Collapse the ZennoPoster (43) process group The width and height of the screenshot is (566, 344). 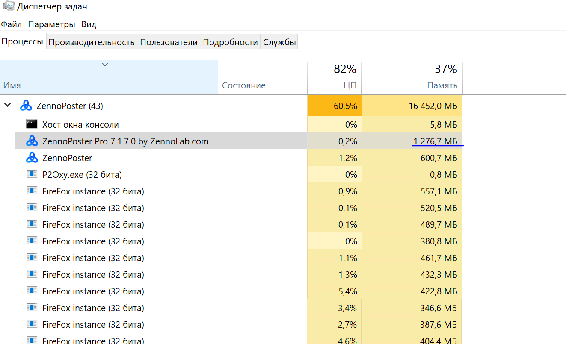coord(8,106)
